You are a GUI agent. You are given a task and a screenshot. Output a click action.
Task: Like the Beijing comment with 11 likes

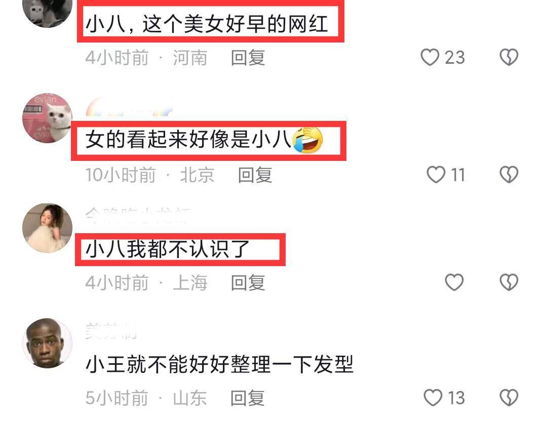tap(436, 174)
